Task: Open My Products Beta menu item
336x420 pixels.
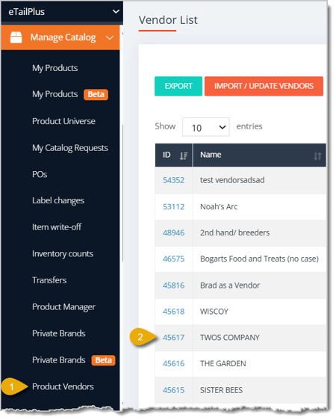Action: [70, 94]
